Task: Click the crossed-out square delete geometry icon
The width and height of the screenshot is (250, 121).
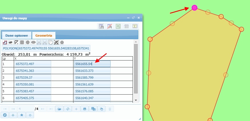Action: pyautogui.click(x=56, y=42)
